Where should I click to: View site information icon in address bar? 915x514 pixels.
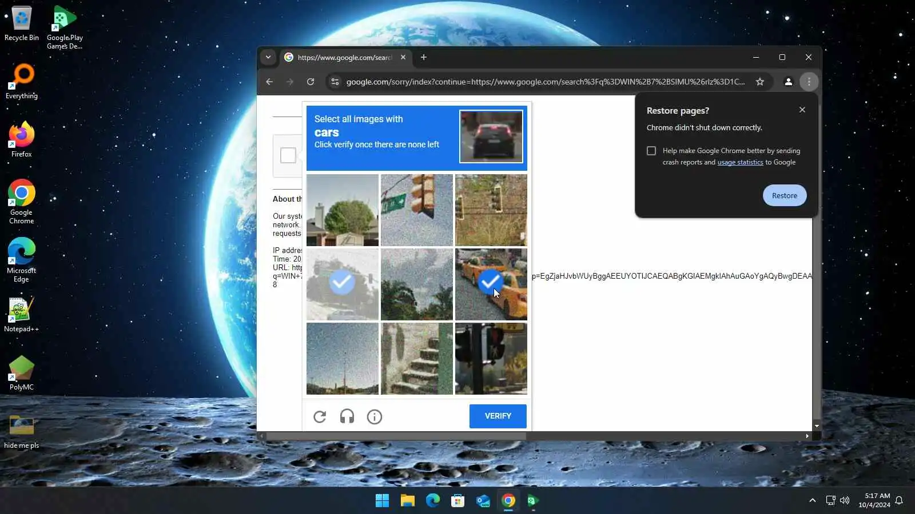pos(335,82)
